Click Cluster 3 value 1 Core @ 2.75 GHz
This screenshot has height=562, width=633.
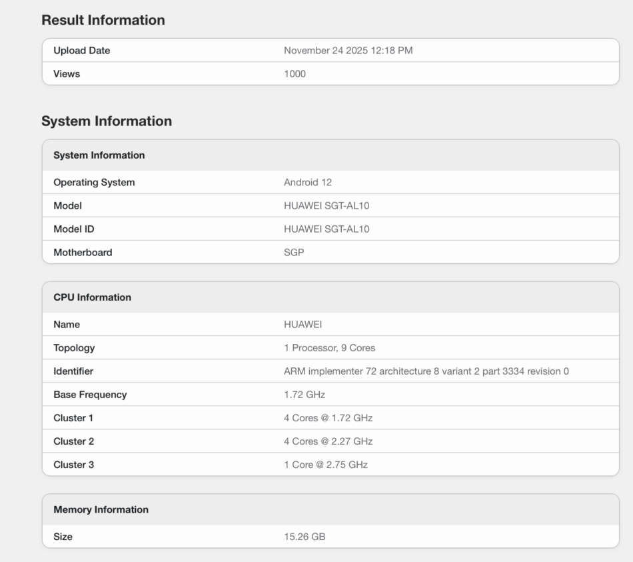[x=325, y=465]
